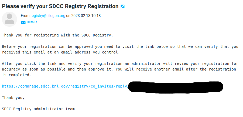Image resolution: width=243 pixels, height=117 pixels.
Task: Open message in new window icon
Action: pyautogui.click(x=122, y=6)
